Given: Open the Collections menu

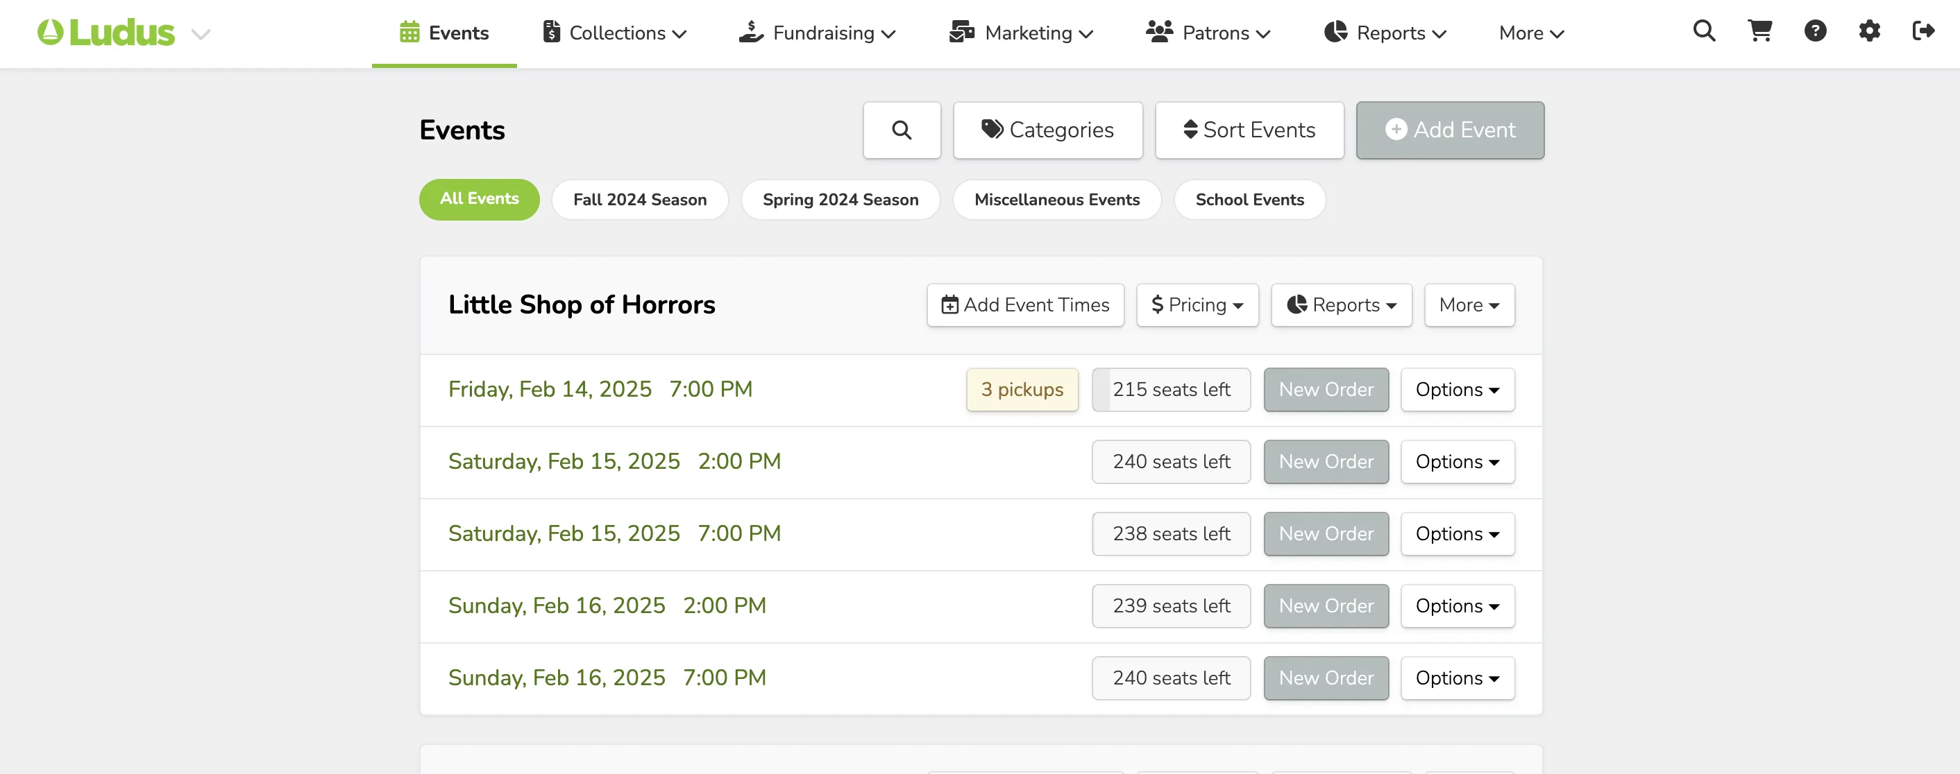Looking at the screenshot, I should 615,33.
